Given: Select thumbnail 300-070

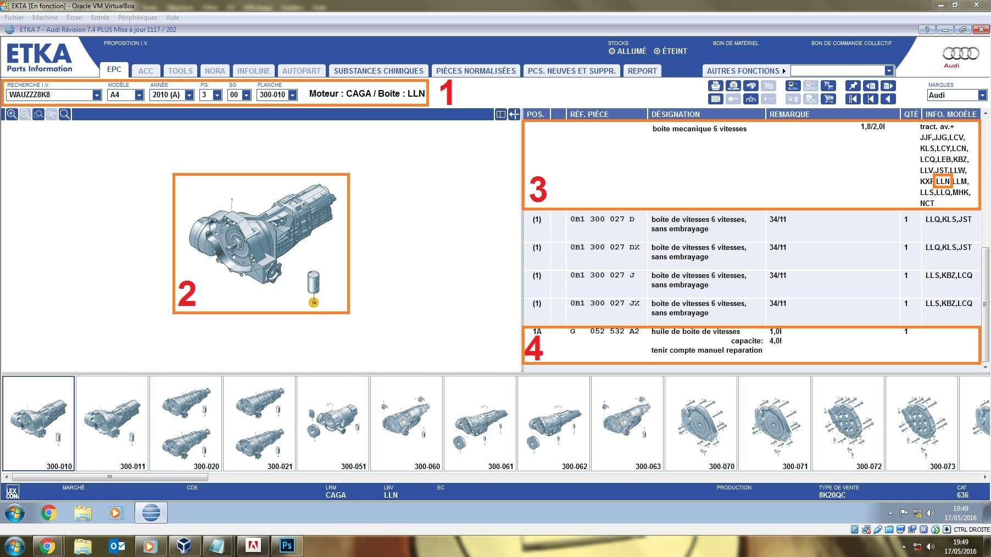Looking at the screenshot, I should pyautogui.click(x=701, y=424).
